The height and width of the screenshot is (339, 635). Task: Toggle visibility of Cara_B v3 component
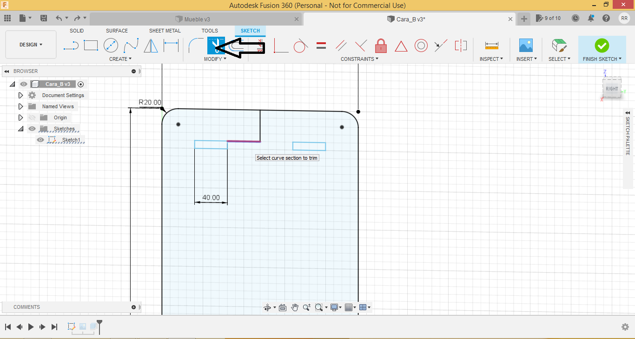coord(24,84)
